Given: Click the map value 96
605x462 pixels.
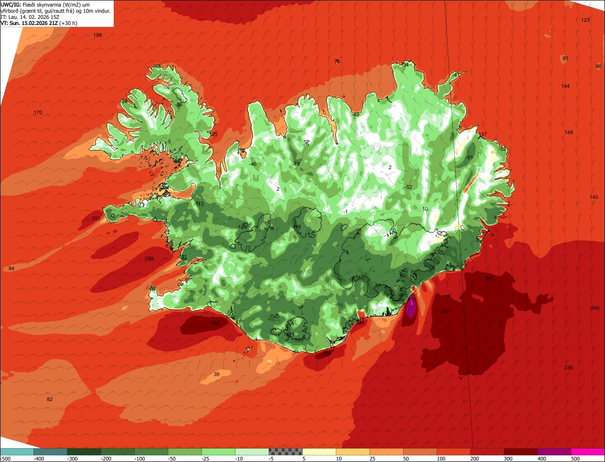Looking at the screenshot, I should (x=598, y=66).
